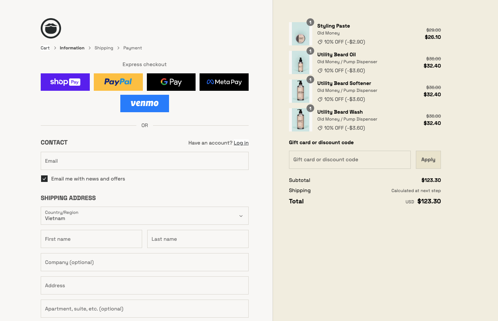Image resolution: width=498 pixels, height=321 pixels.
Task: Click the Utility Beard Wash product title
Action: [340, 112]
